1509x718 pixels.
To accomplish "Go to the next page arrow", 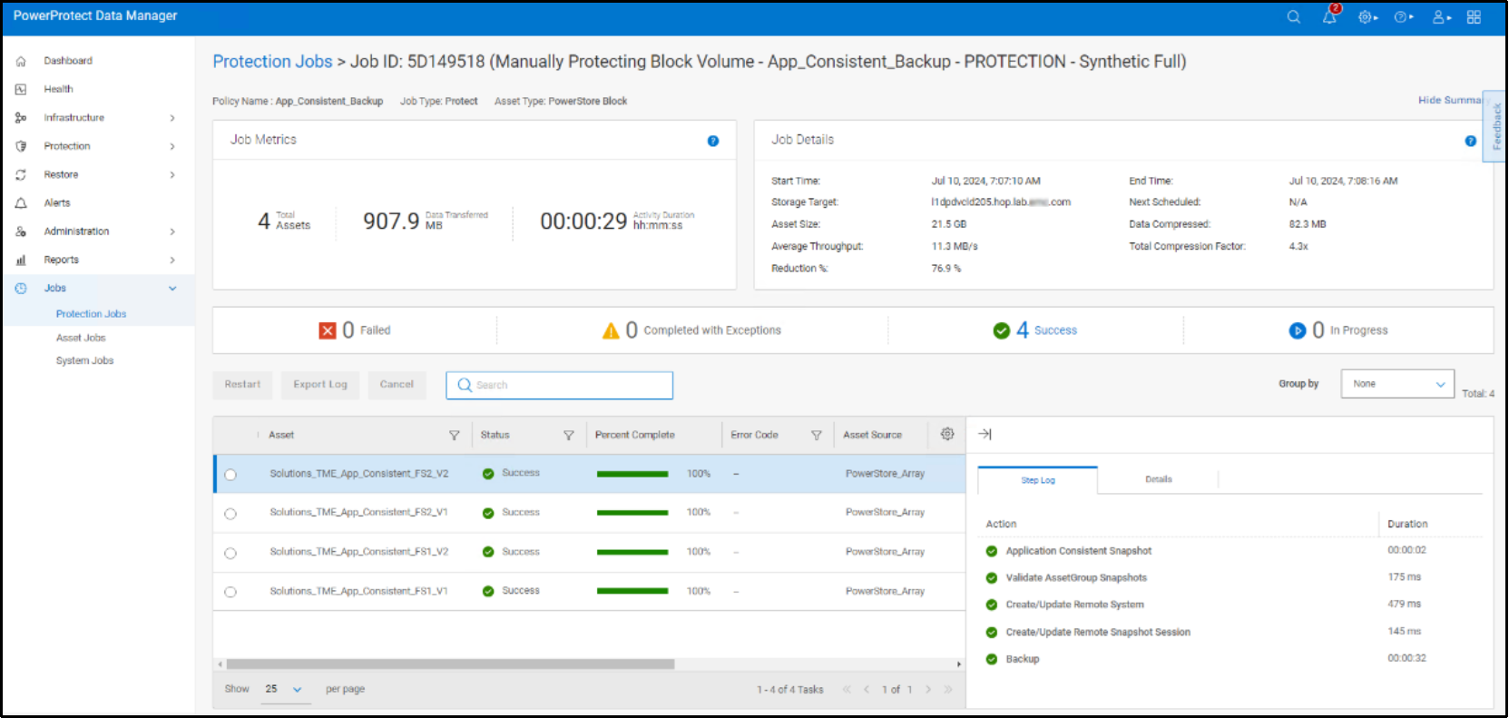I will (x=928, y=690).
